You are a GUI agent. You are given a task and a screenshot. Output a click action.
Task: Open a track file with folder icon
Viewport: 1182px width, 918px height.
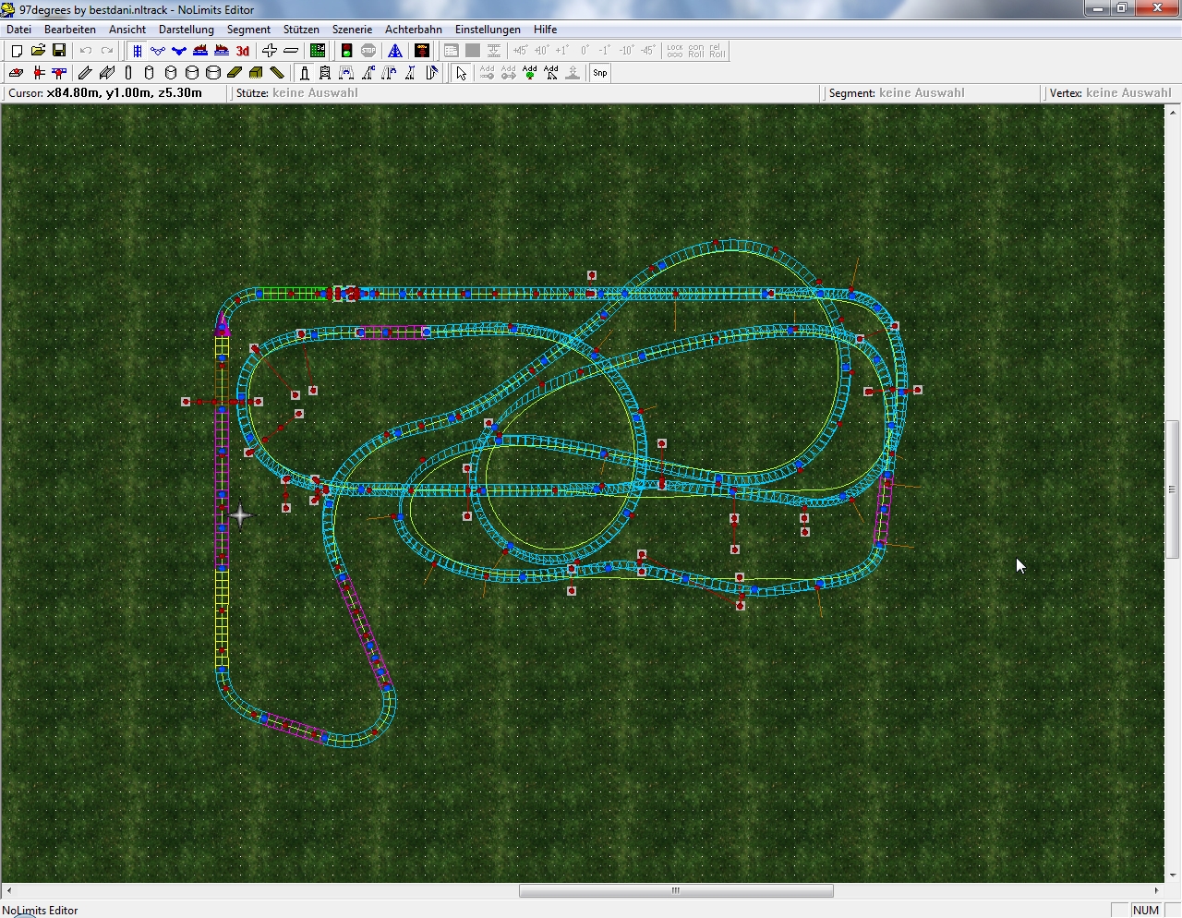coord(38,51)
